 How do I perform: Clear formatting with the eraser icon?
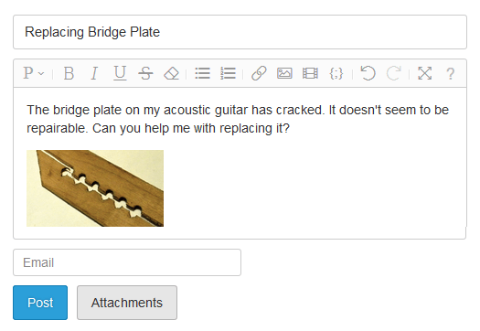click(x=172, y=73)
